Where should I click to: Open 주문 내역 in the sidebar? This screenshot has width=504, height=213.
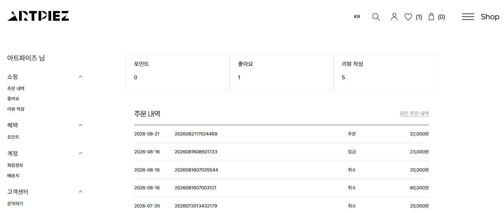click(16, 88)
